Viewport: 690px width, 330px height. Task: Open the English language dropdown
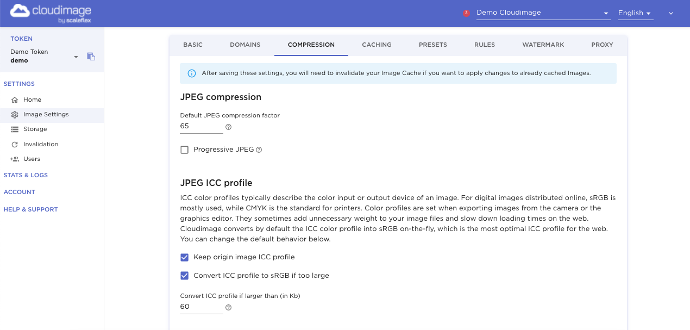(x=635, y=13)
